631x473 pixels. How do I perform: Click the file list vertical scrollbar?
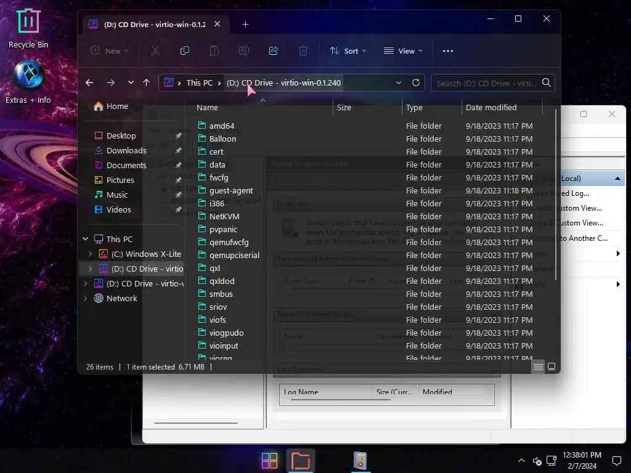pyautogui.click(x=556, y=195)
